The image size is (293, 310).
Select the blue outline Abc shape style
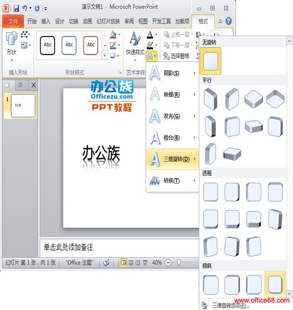coord(69,45)
